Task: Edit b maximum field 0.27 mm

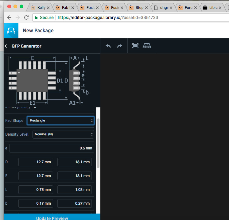Action: [75, 203]
